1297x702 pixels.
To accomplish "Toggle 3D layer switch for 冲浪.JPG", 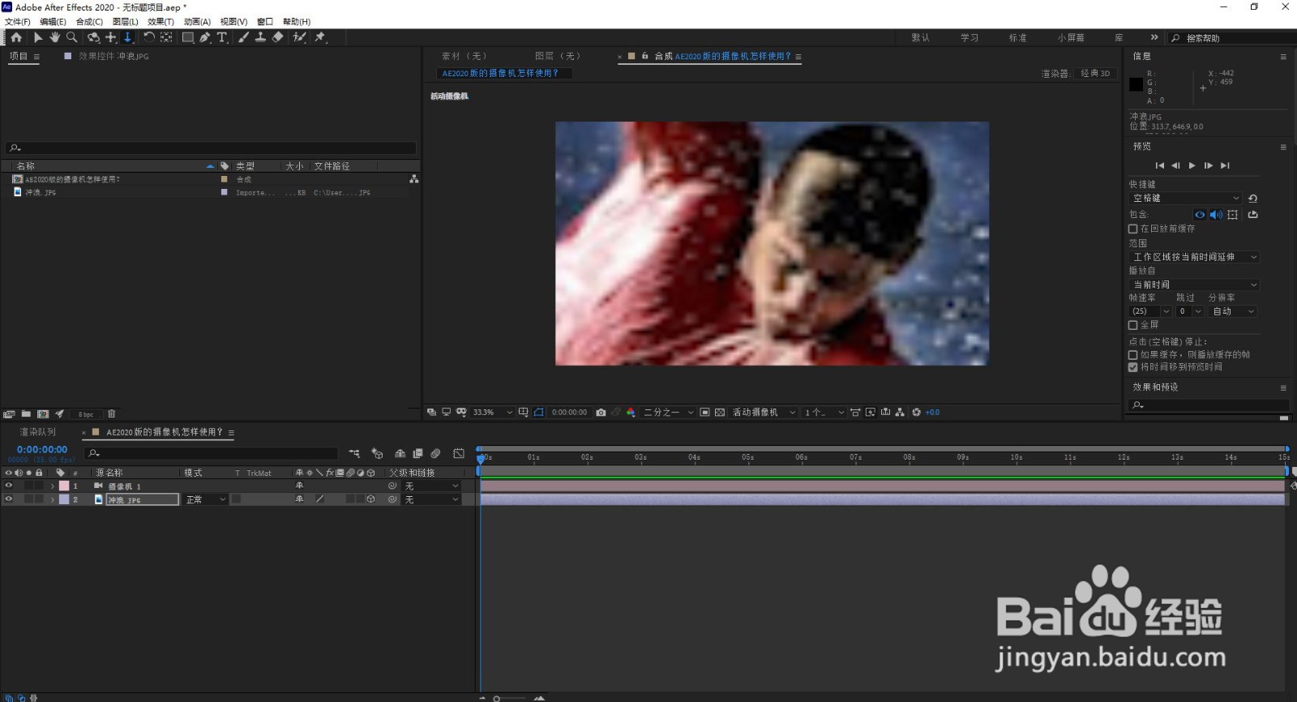I will (370, 499).
